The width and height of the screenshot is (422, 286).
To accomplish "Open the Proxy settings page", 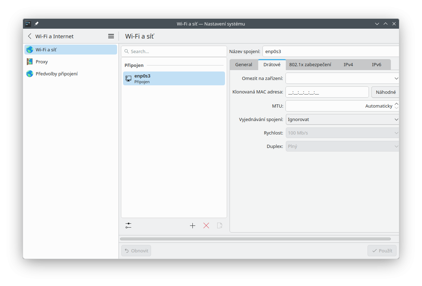I will pos(71,62).
